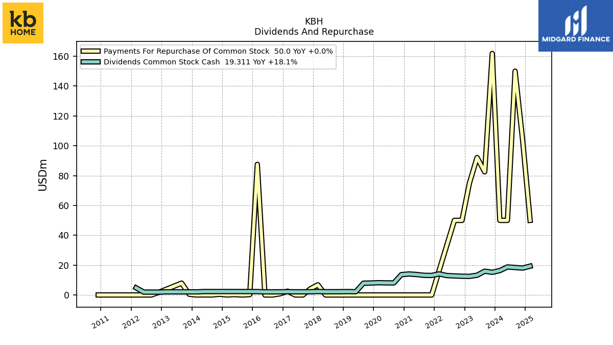
Task: Click the 2024 x-axis label
Action: [x=494, y=323]
